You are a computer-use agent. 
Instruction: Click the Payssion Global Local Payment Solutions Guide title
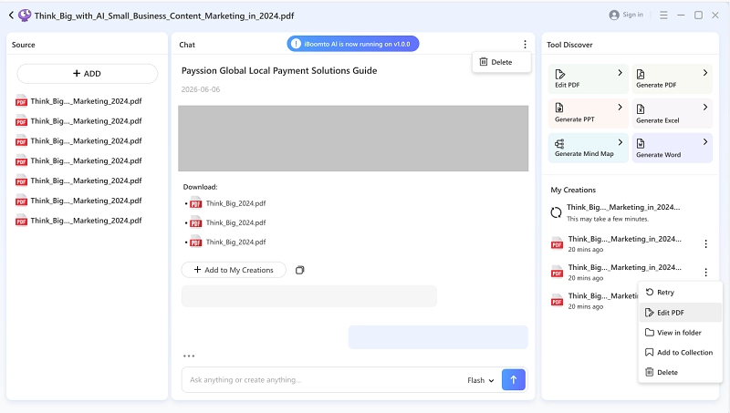(279, 71)
